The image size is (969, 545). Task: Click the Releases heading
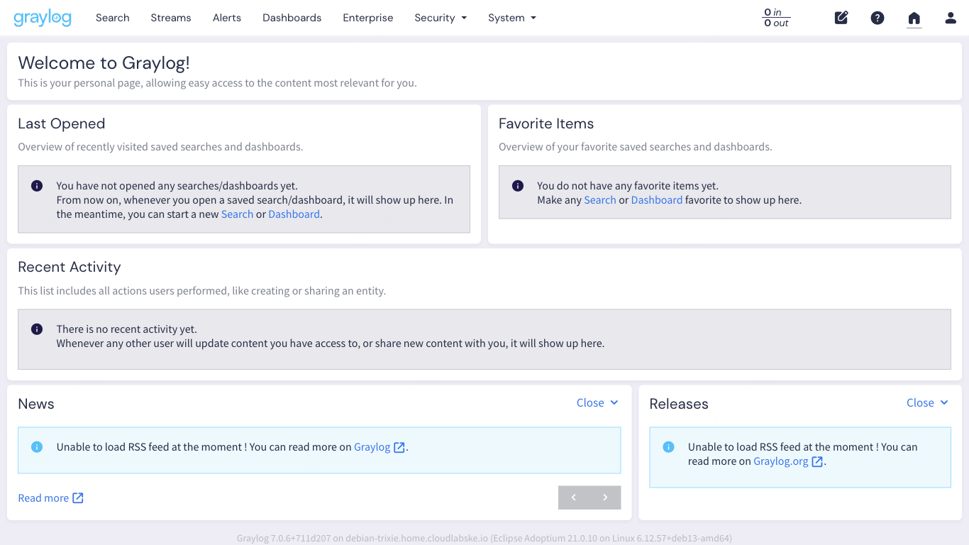coord(679,404)
